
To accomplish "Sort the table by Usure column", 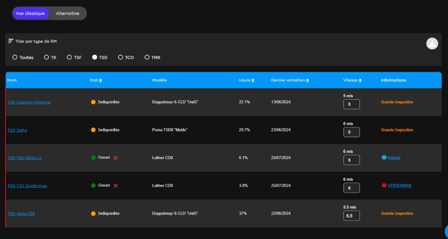I will click(253, 80).
